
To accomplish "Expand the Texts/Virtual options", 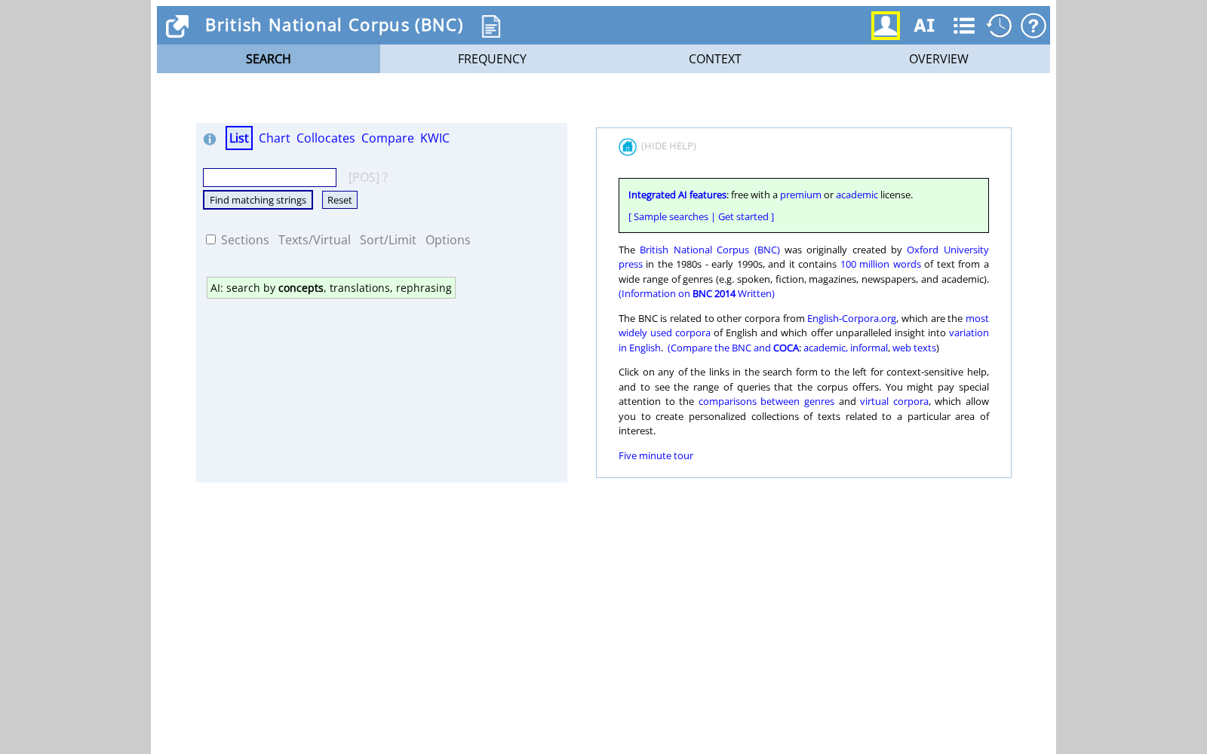I will 315,240.
